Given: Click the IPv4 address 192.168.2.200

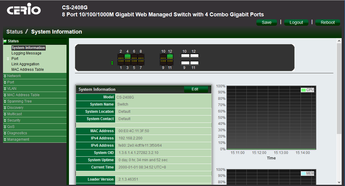Looking at the screenshot, I should 131,138.
